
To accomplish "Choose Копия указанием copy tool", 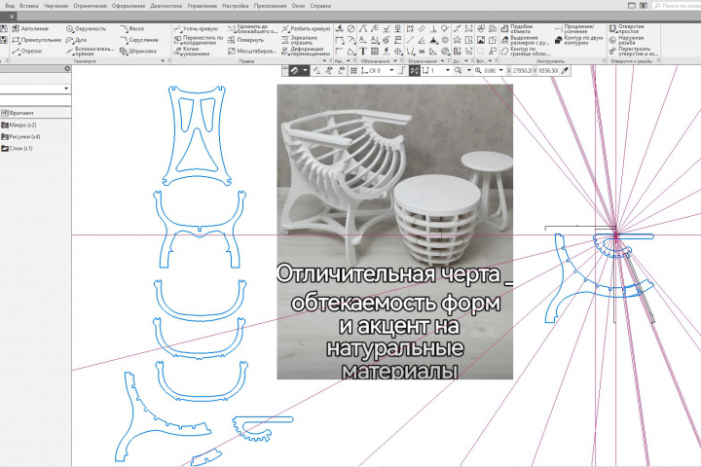I will [192, 51].
